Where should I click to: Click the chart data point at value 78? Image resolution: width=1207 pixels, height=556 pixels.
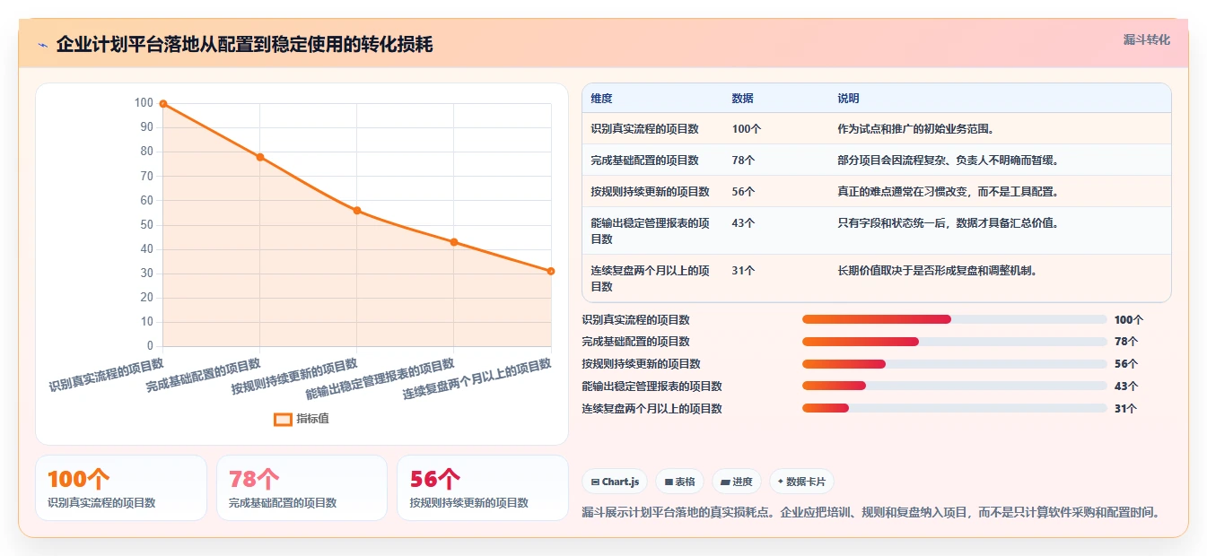coord(260,157)
